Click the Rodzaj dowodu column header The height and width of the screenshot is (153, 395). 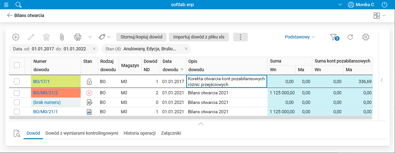click(108, 65)
